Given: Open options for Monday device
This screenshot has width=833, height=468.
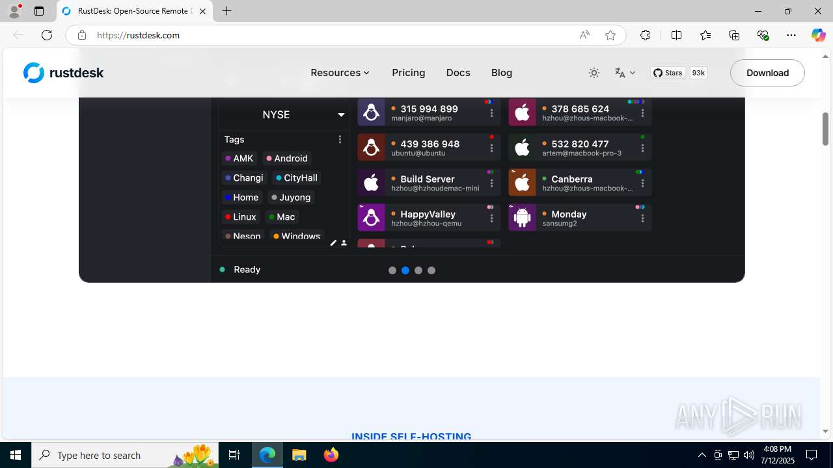Looking at the screenshot, I should 642,218.
